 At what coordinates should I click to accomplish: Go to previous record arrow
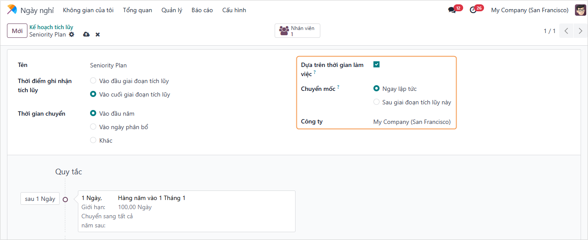click(566, 31)
